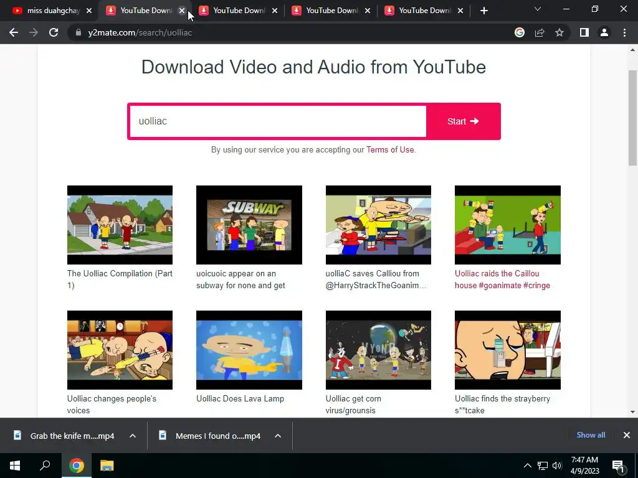View site info via the address bar lock icon
The height and width of the screenshot is (478, 638).
pos(79,32)
